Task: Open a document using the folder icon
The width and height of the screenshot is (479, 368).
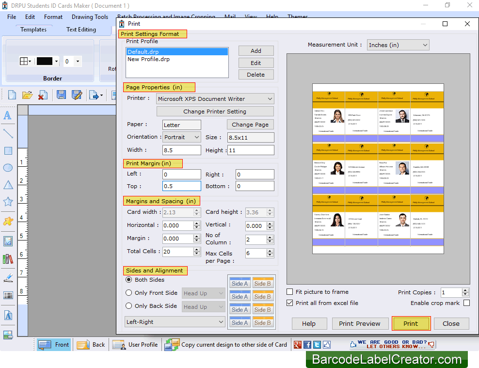Action: click(28, 95)
